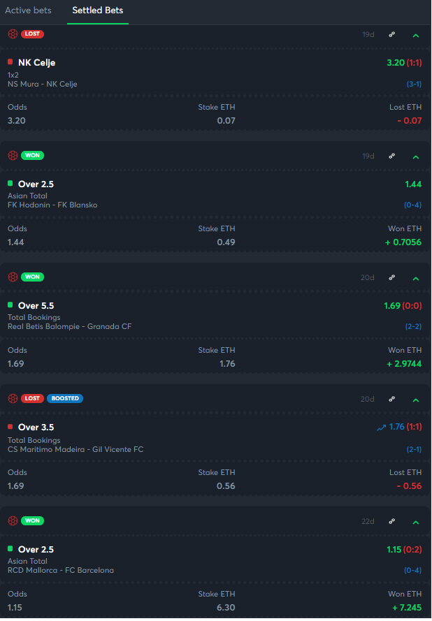Select the Settled Bets tab
The height and width of the screenshot is (621, 432).
(x=100, y=10)
